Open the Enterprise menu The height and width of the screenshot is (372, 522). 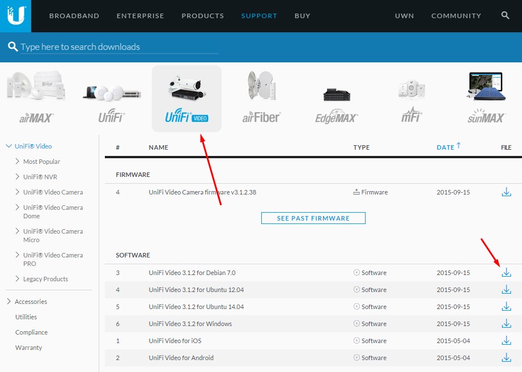pyautogui.click(x=140, y=16)
